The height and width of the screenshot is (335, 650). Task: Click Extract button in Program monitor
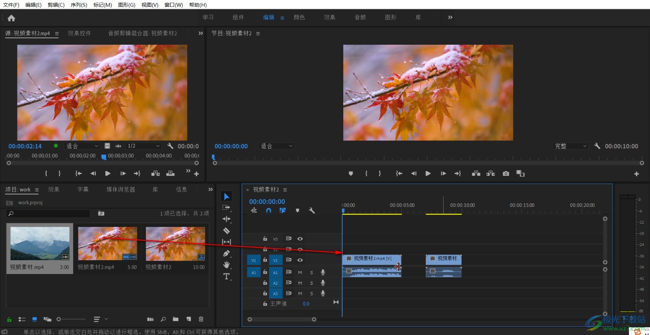coord(491,174)
